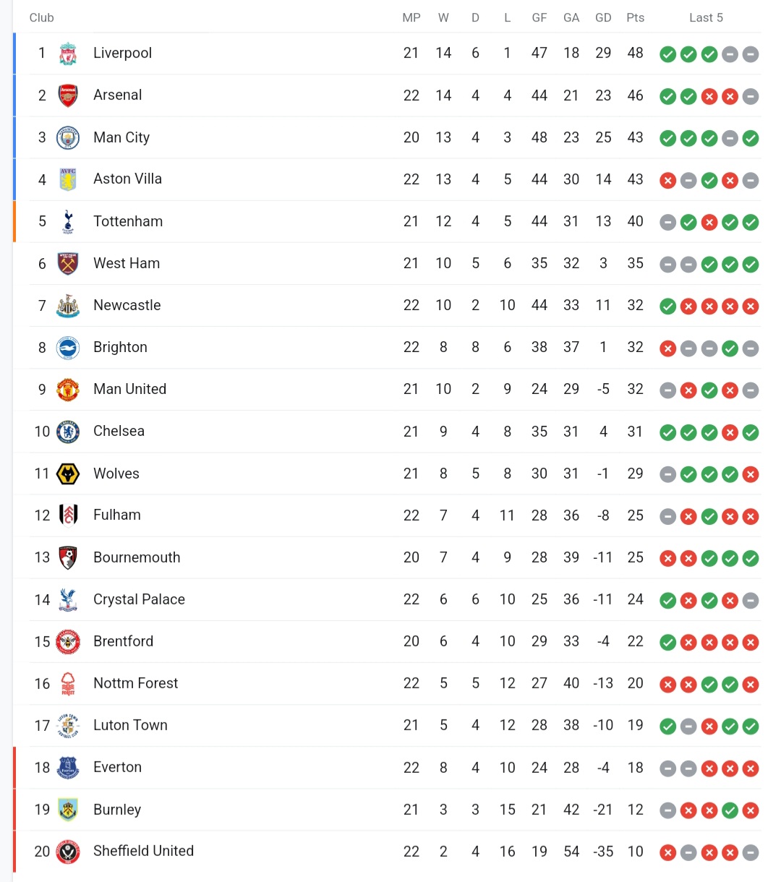Screen dimensions: 781x882
Task: Click Newcastle's green win form icon
Action: click(667, 307)
